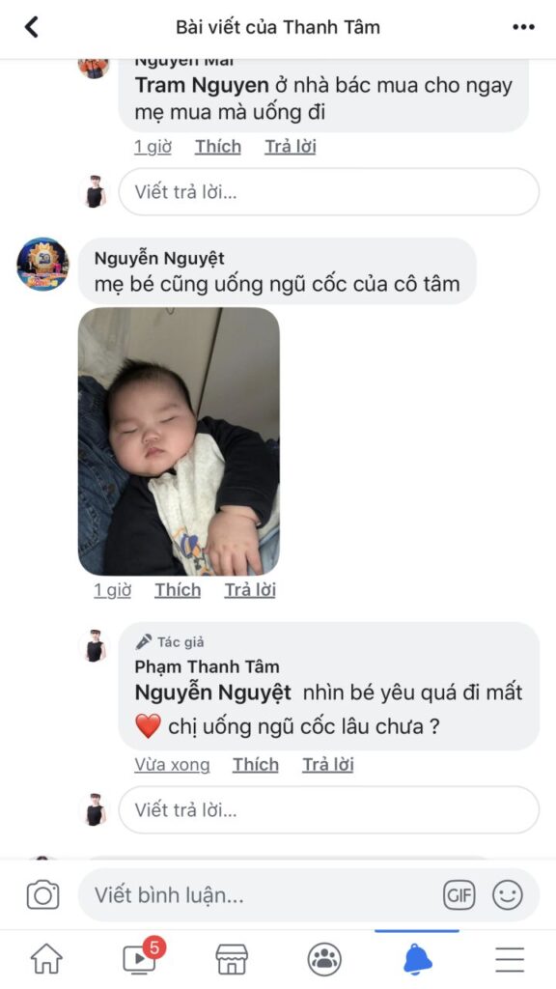Open the three-dot post options menu
556x989 pixels.
coord(523,27)
